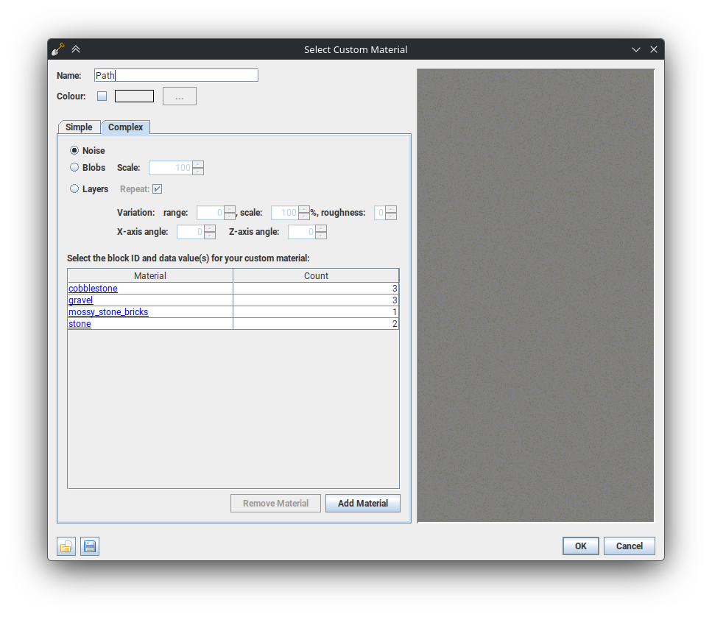Viewport: 712px width, 617px height.
Task: Click the load material folder icon
Action: coord(66,546)
